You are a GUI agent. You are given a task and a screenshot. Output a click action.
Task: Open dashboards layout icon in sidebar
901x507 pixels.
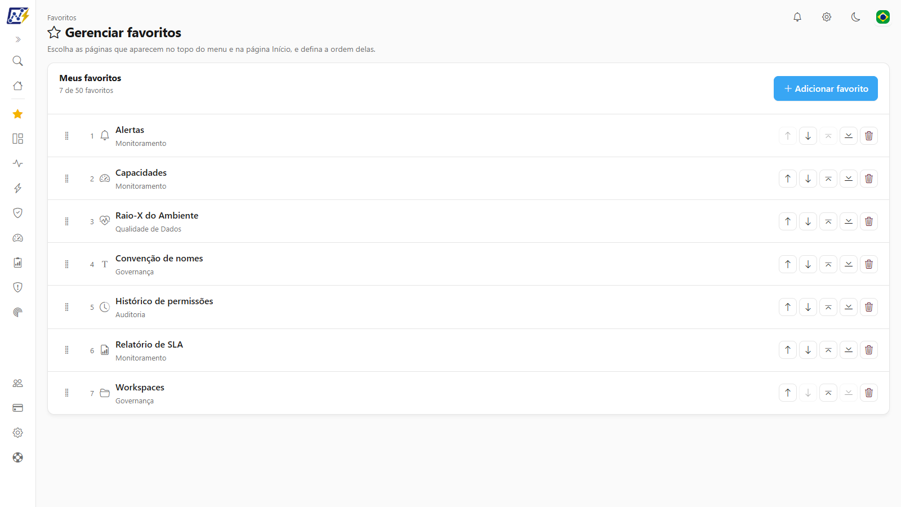pos(18,139)
